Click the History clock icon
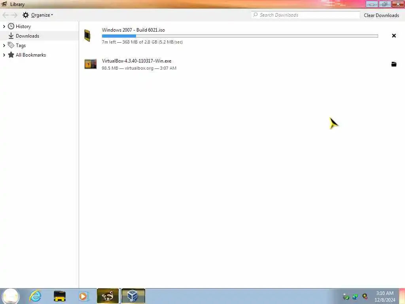This screenshot has height=304, width=405. coord(11,26)
